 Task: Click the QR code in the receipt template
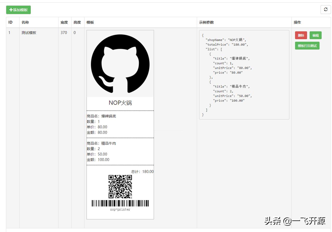tap(120, 187)
